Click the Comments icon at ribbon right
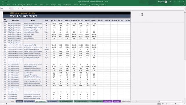This screenshot has width=186, height=105. [184, 5]
